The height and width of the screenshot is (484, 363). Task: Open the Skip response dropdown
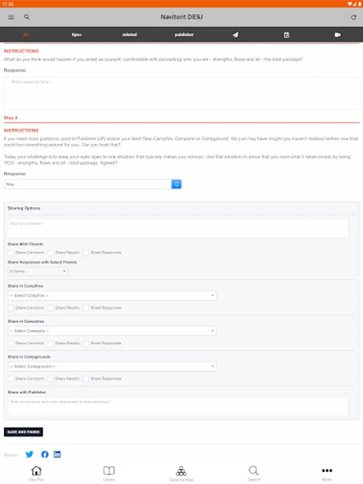[x=92, y=184]
